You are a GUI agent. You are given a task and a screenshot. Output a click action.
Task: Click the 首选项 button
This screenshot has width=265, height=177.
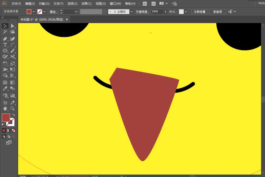[x=217, y=12]
